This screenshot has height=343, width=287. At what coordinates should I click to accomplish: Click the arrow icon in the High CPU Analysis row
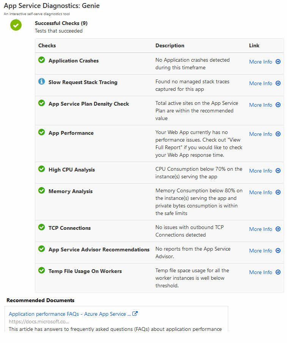[x=278, y=171]
